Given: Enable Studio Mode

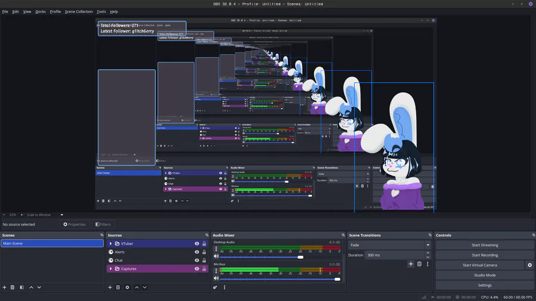Looking at the screenshot, I should (485, 275).
